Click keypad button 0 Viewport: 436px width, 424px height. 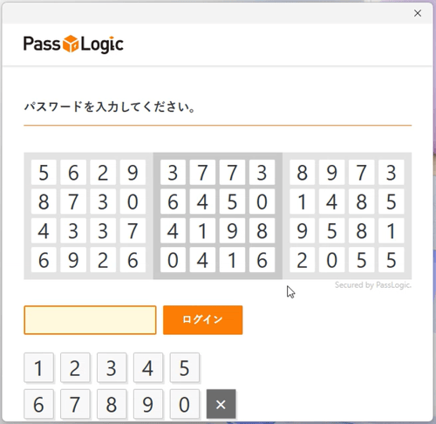[x=185, y=404]
